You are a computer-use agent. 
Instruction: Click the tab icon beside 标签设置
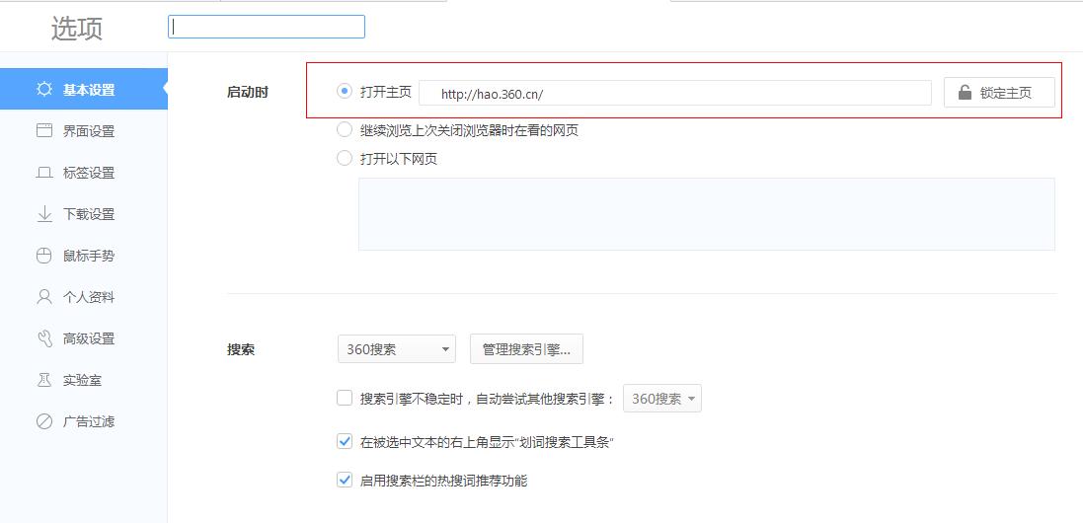coord(44,173)
